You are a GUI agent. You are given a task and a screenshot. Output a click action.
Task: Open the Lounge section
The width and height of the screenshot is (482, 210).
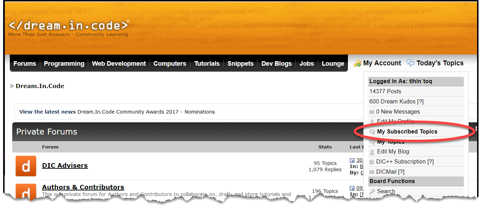pyautogui.click(x=333, y=64)
